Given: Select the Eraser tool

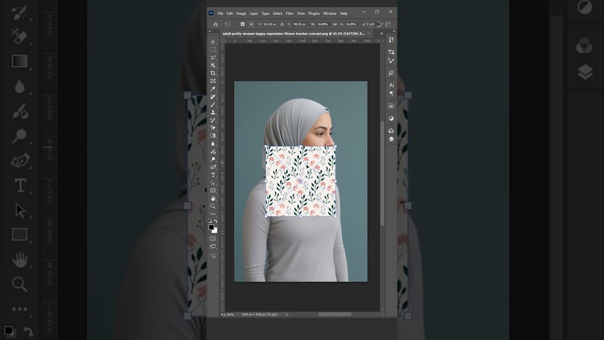Looking at the screenshot, I should [x=213, y=128].
